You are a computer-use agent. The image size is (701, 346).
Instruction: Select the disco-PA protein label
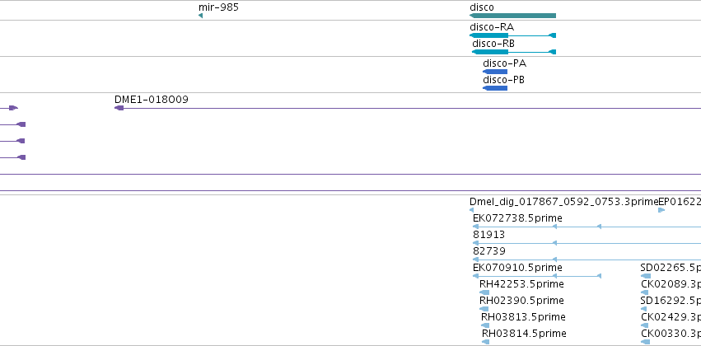[x=504, y=63]
